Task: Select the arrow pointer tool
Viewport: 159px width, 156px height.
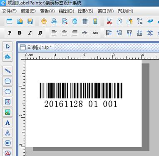Action: 7,46
